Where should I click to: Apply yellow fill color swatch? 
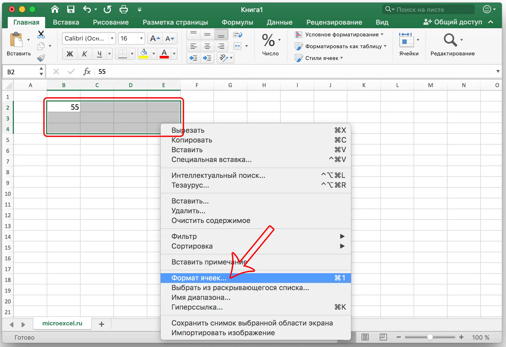(x=144, y=54)
